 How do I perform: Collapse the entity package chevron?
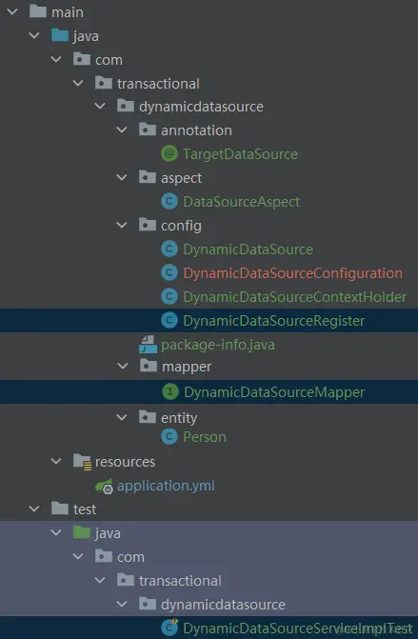(122, 417)
